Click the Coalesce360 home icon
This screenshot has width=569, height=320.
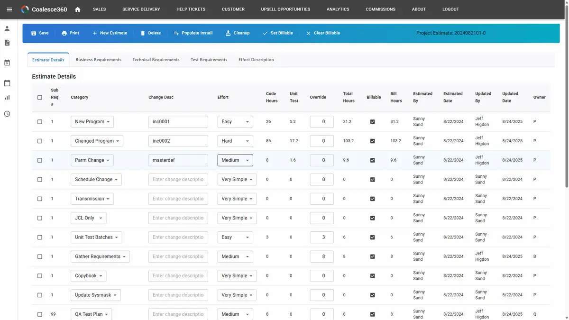pyautogui.click(x=77, y=9)
